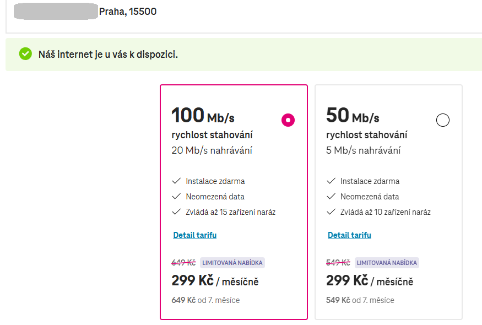Click checkmark beside Zvládá až 10 zařízení naráz
The height and width of the screenshot is (325, 482).
tap(331, 212)
